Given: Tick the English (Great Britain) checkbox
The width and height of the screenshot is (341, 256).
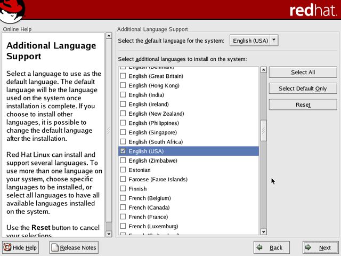Looking at the screenshot, I should [x=124, y=76].
